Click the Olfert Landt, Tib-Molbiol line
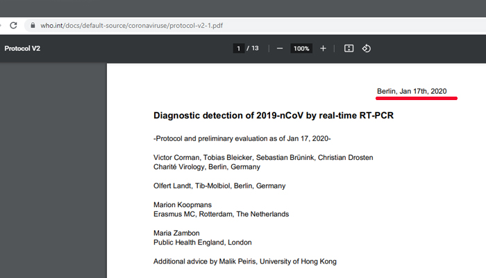Viewport: 486px width, 278px height. click(219, 186)
